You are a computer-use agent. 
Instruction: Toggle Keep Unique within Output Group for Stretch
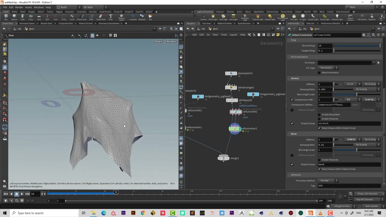click(319, 128)
